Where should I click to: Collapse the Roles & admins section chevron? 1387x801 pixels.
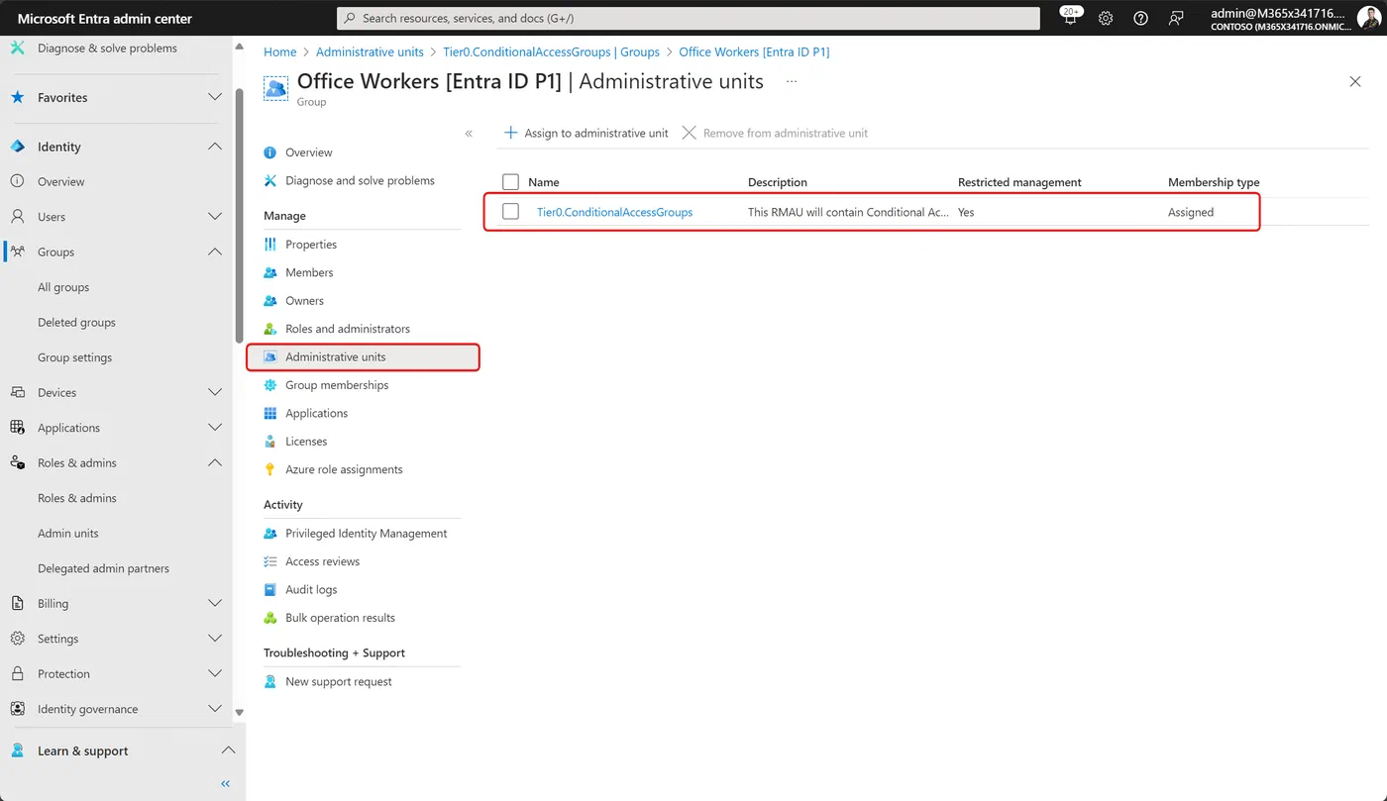coord(215,462)
